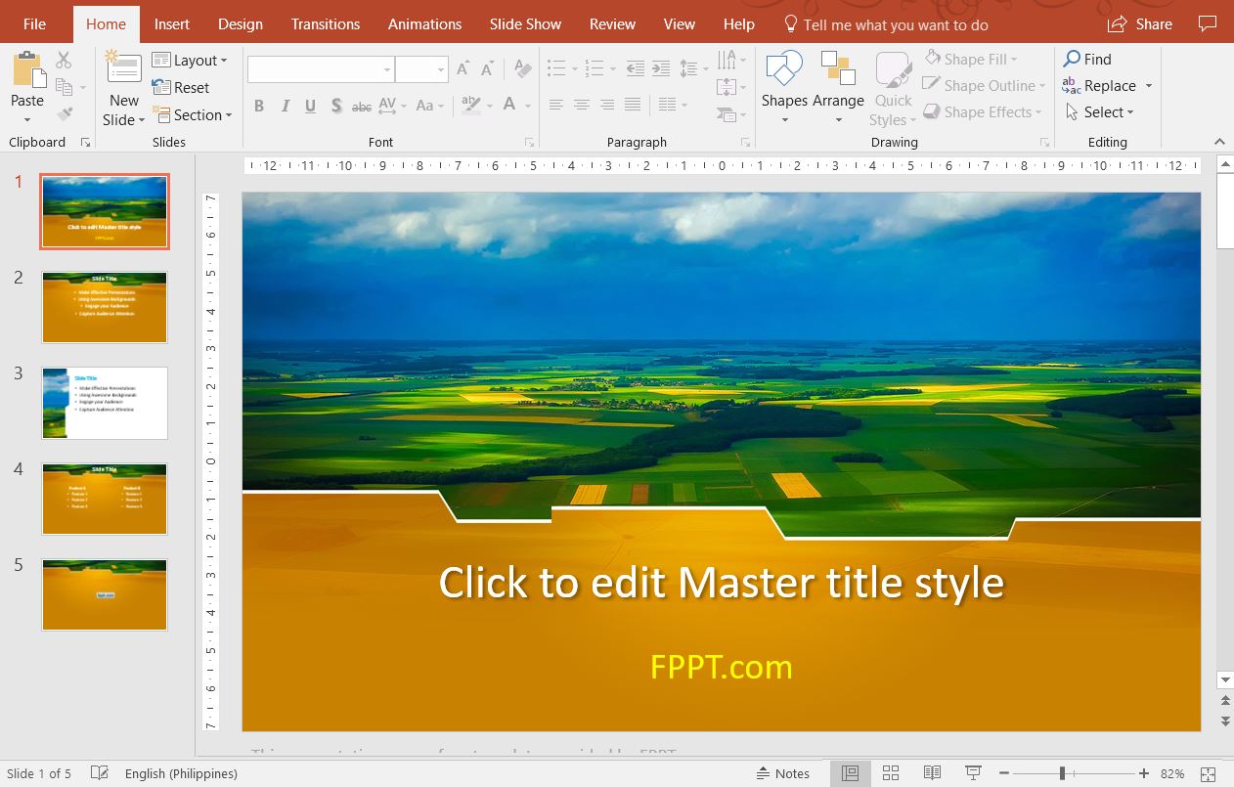Click the zoom slider handle
The width and height of the screenshot is (1234, 787).
(1062, 773)
